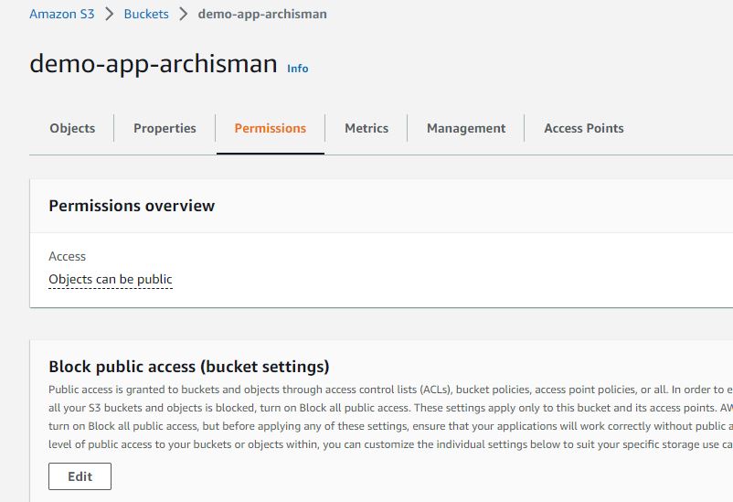Click demo-app-archisman breadcrumb text
This screenshot has width=733, height=502.
click(262, 14)
